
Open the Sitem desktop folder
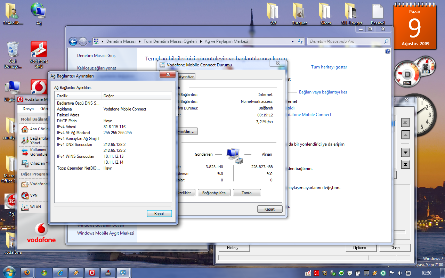click(325, 14)
